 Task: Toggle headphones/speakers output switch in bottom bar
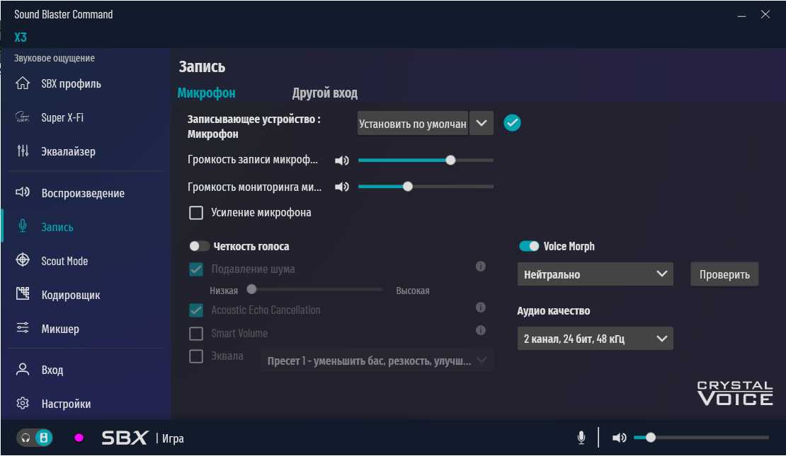35,438
